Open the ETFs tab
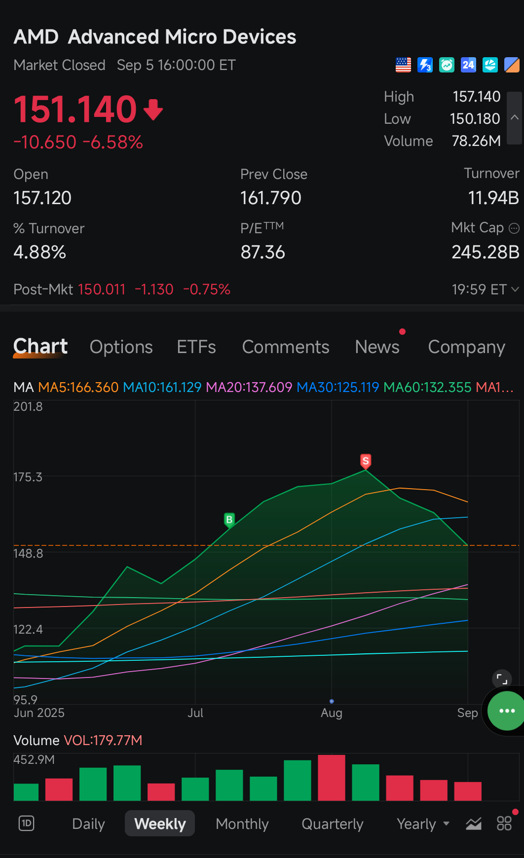The height and width of the screenshot is (858, 524). pos(196,347)
